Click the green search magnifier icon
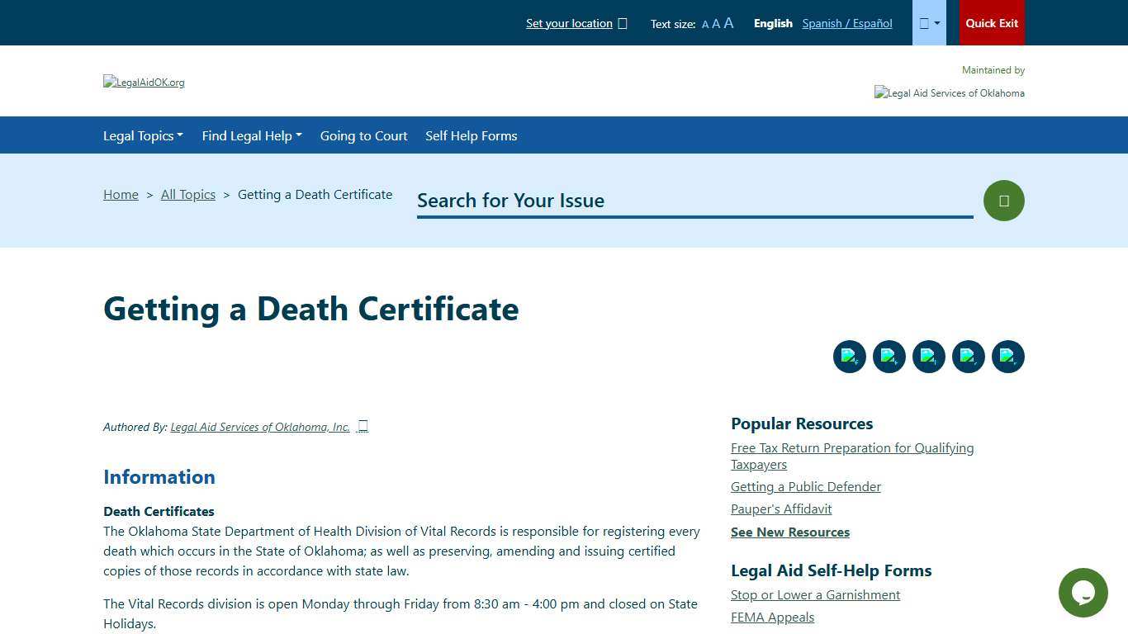Viewport: 1128px width, 634px height. [1003, 200]
